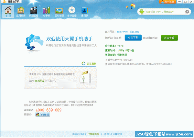This screenshot has width=194, height=138.
Task: Click the 更新时间 2013年10月29日 text
Action: (x=119, y=50)
